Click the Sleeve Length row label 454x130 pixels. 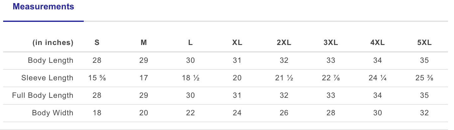[47, 78]
